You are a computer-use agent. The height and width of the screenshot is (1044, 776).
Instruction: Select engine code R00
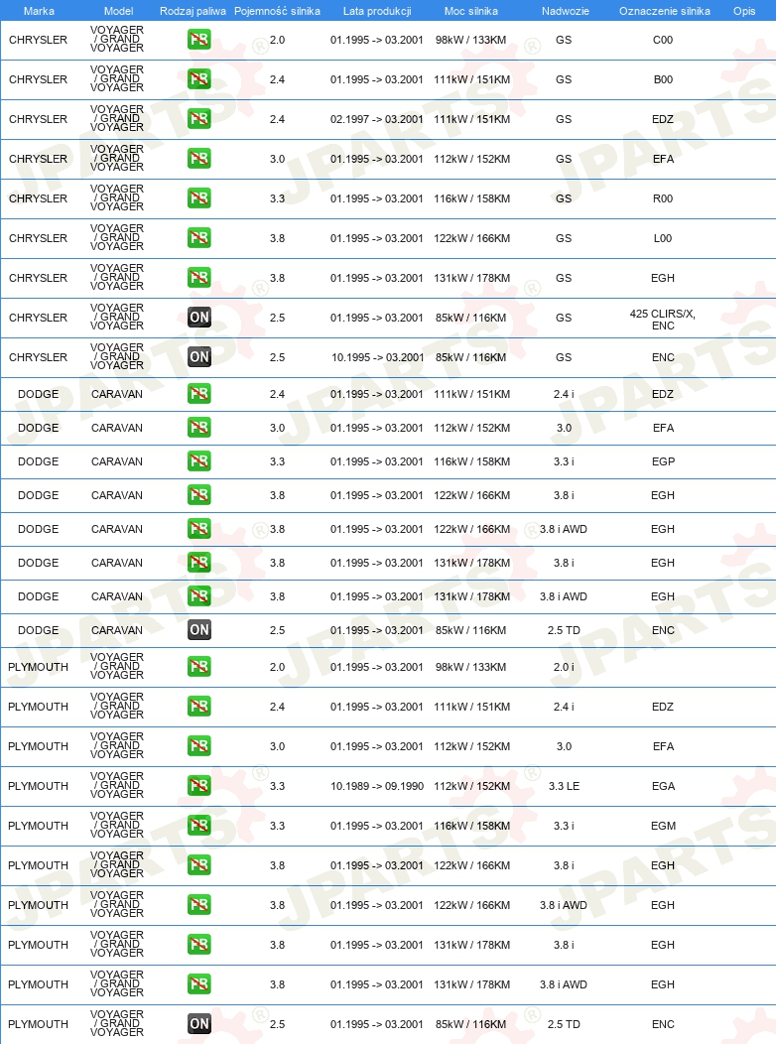click(663, 198)
